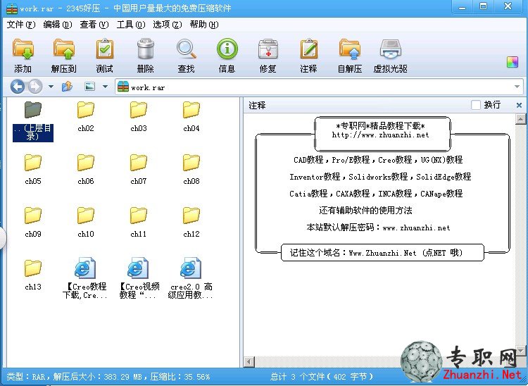The height and width of the screenshot is (386, 528).
Task: Open the 编辑(D) menu
Action: point(58,25)
